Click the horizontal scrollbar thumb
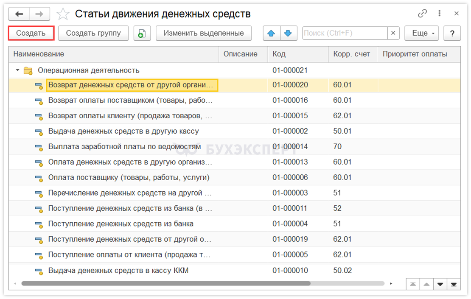 coord(165,283)
